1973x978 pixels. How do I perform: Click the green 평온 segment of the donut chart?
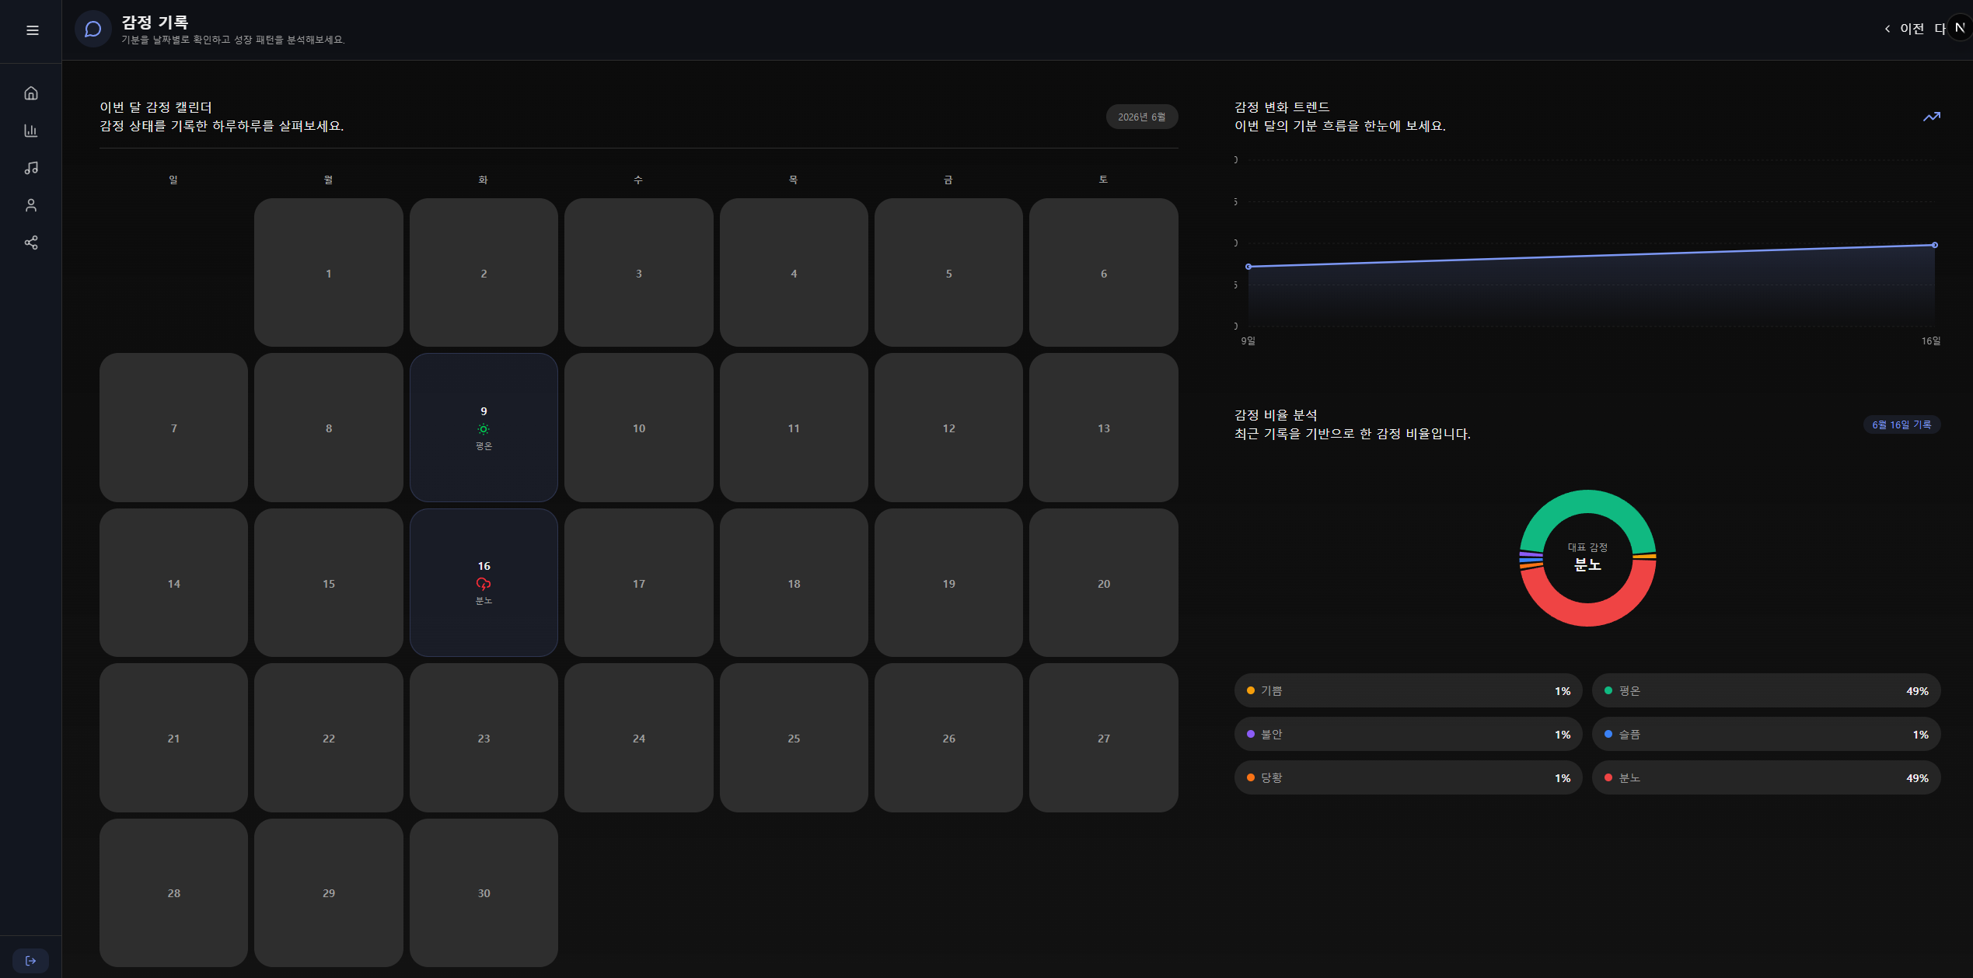[1588, 501]
